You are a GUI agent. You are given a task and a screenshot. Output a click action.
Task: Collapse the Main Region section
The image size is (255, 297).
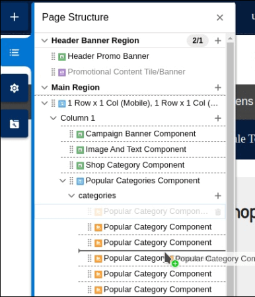pos(44,87)
